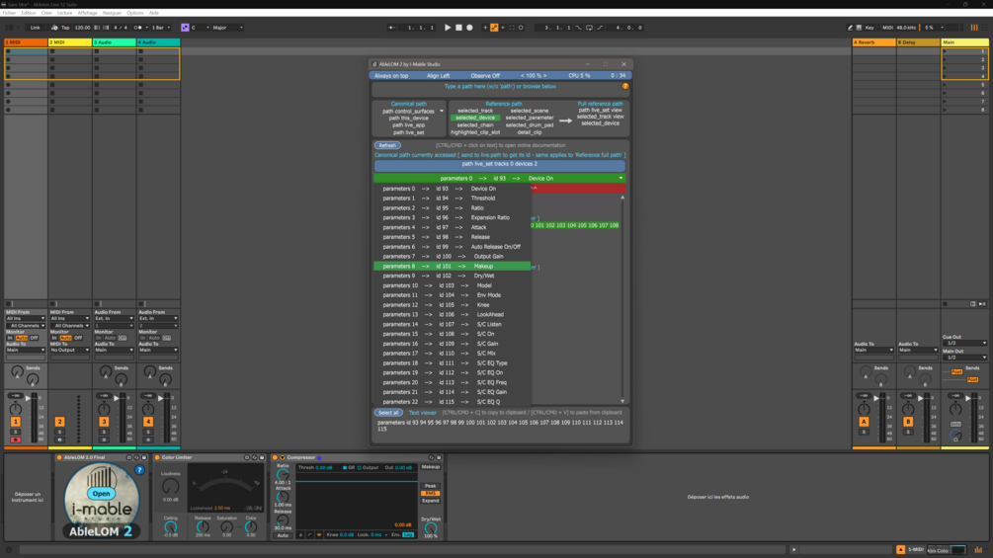993x558 pixels.
Task: Open the Major scale dropdown
Action: coord(228,28)
